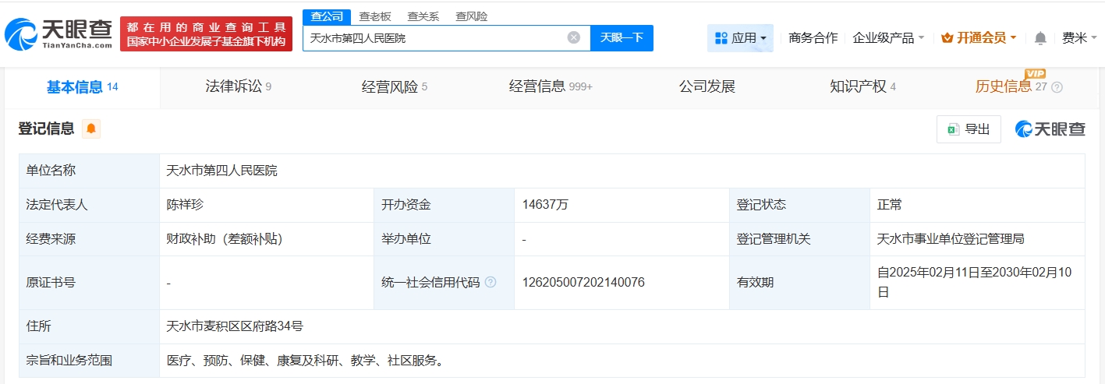Click the 天眼一下 search button
This screenshot has height=384, width=1105.
pyautogui.click(x=622, y=37)
